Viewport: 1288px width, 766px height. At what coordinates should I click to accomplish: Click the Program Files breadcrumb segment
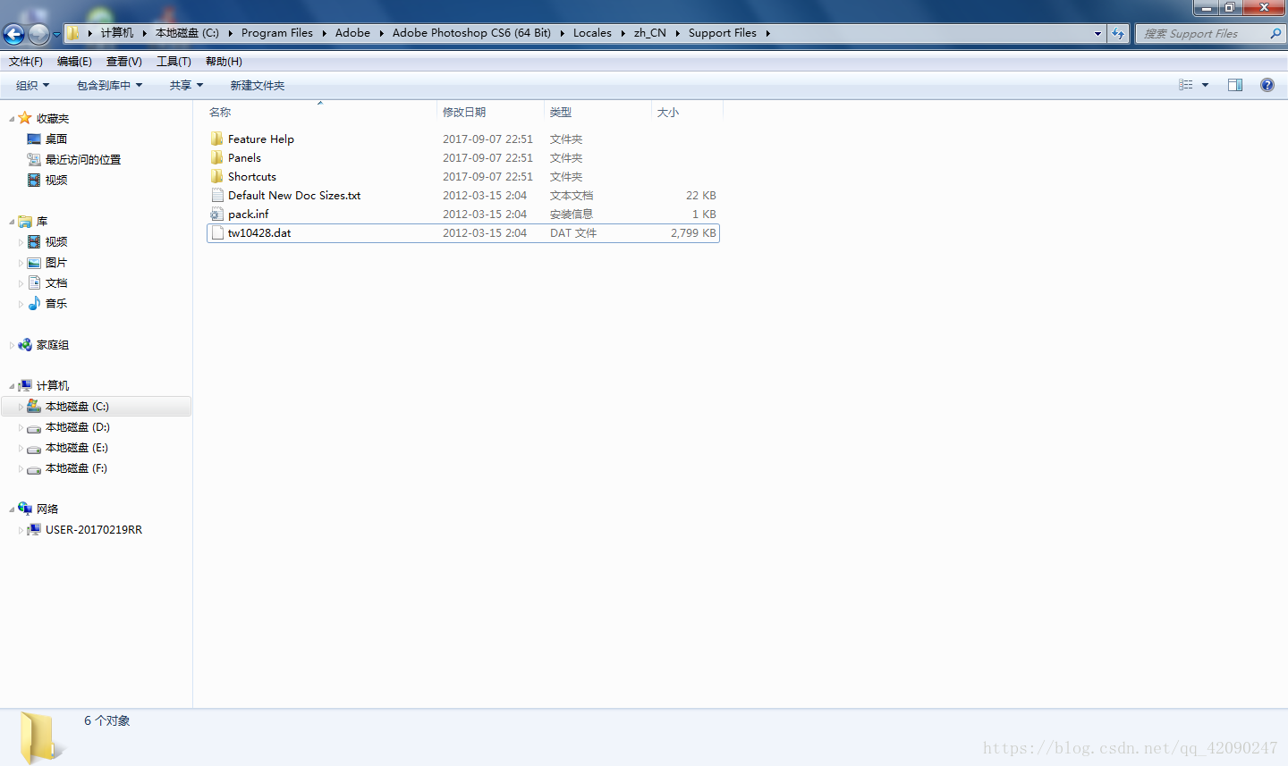[x=277, y=33]
